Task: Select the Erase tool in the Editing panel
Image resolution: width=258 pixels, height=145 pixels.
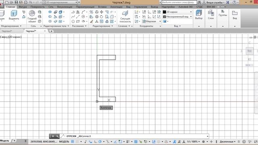Action: pos(92,21)
